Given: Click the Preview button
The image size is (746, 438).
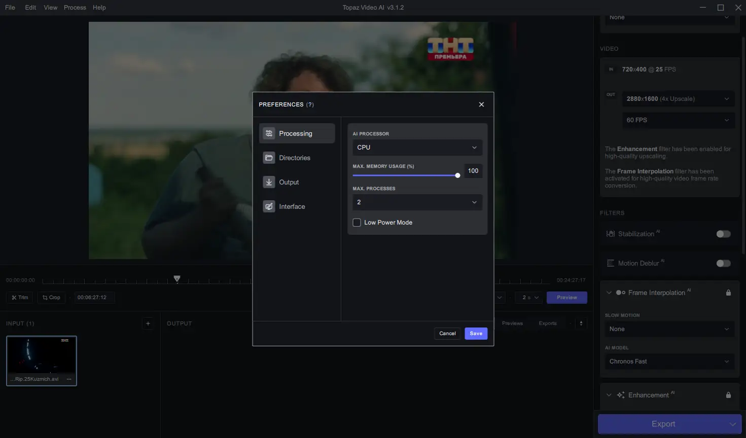Looking at the screenshot, I should coord(567,298).
